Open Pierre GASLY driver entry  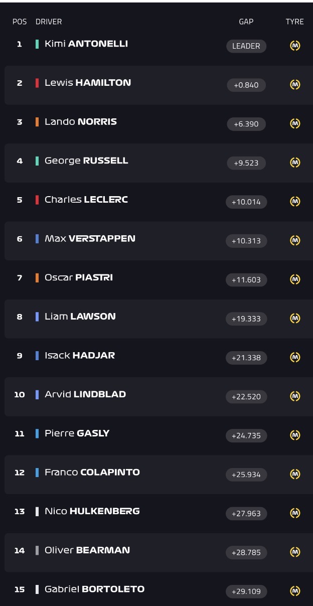pos(156,435)
